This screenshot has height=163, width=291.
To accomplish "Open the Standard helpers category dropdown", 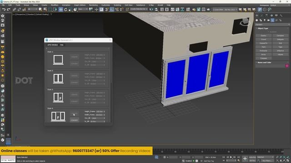I will (x=272, y=24).
